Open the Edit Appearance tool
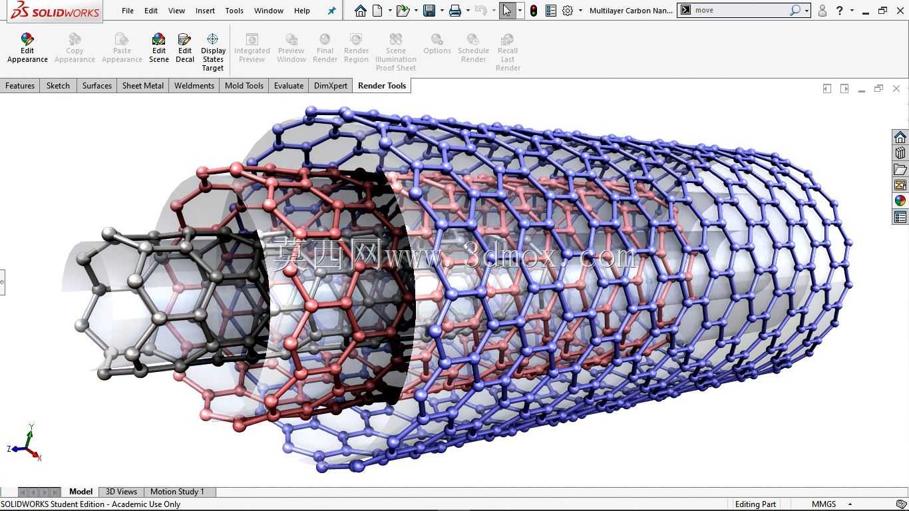This screenshot has width=909, height=511. (27, 48)
